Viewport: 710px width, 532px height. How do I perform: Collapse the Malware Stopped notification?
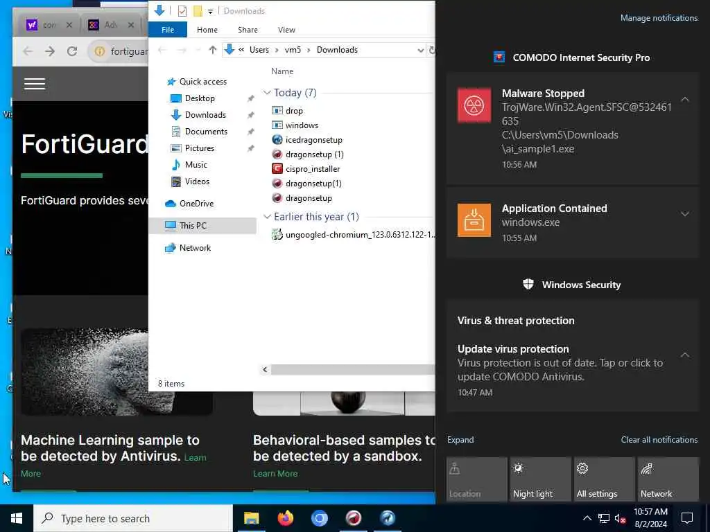point(685,99)
